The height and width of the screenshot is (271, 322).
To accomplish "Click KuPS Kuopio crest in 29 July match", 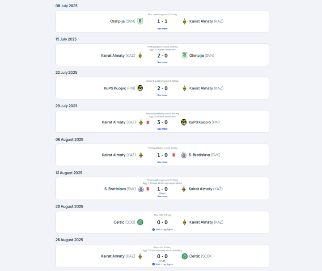I will pos(184,122).
